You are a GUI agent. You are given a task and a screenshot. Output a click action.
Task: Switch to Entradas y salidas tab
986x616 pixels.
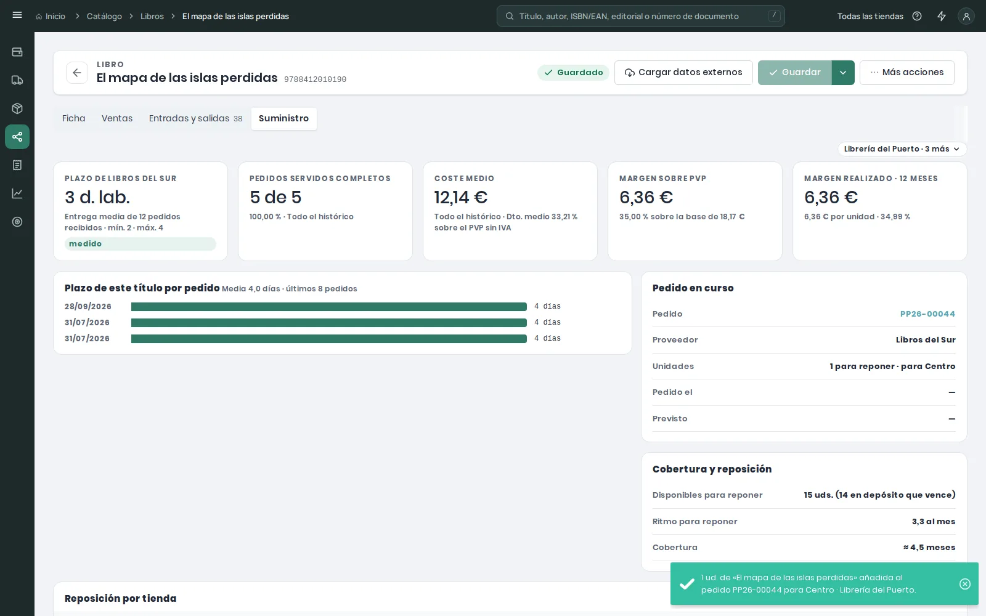pyautogui.click(x=196, y=118)
